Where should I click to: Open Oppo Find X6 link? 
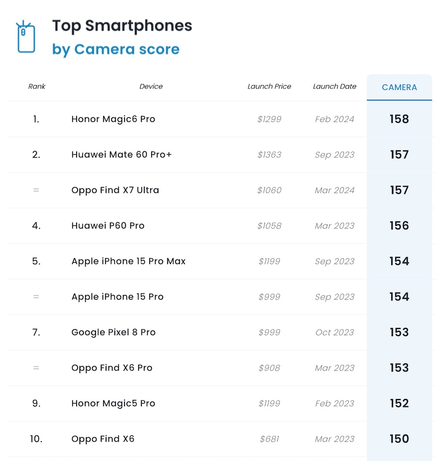pos(103,439)
